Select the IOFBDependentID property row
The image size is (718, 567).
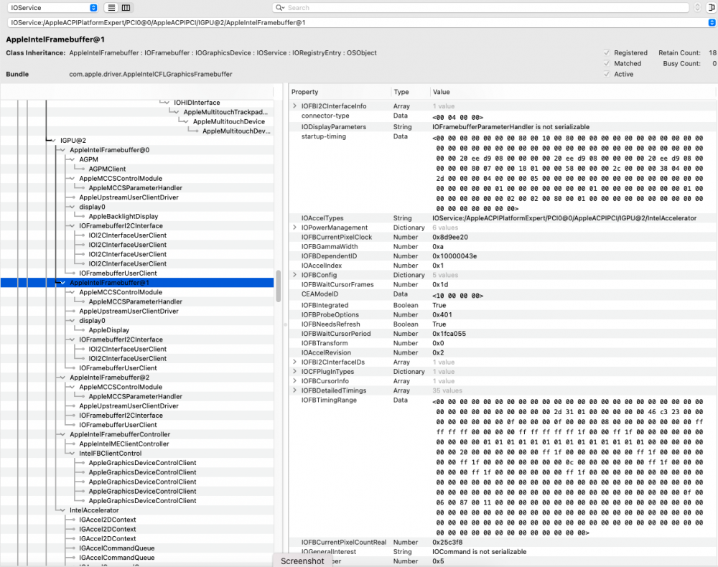pyautogui.click(x=503, y=256)
